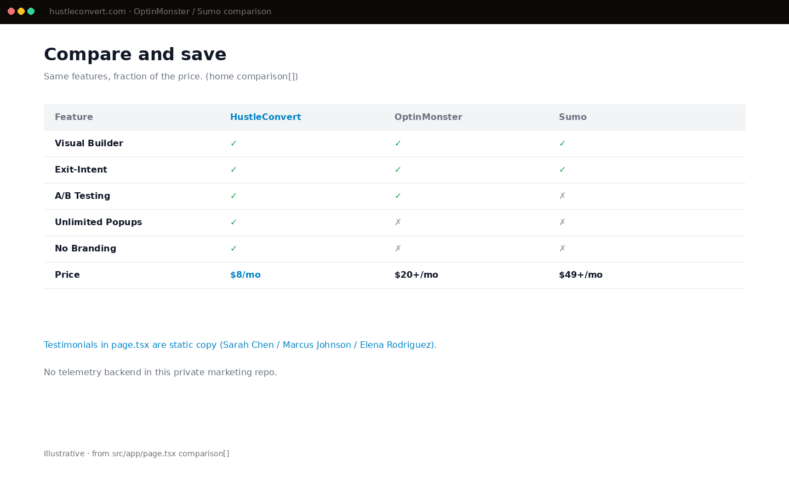This screenshot has height=493, width=789.
Task: Click the Sumo $49+/mo price
Action: 581,275
